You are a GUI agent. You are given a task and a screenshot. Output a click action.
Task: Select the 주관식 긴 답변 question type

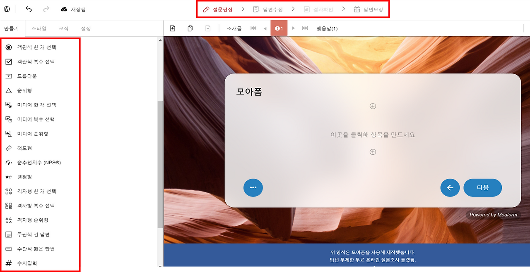click(33, 234)
